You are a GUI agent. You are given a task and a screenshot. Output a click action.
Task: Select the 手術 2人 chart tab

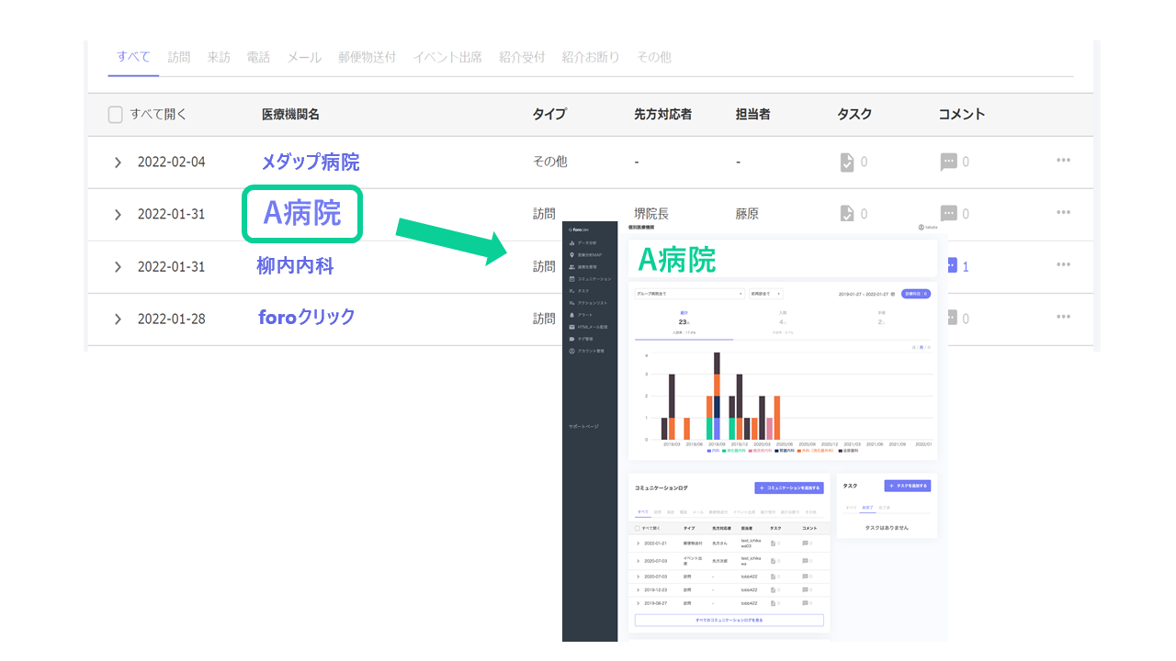(x=880, y=322)
